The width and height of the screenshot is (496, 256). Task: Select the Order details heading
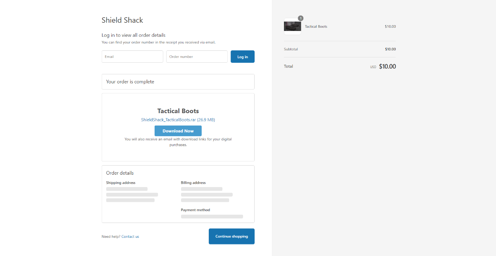[x=120, y=173]
